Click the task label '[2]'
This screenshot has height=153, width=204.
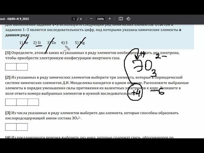(8, 77)
